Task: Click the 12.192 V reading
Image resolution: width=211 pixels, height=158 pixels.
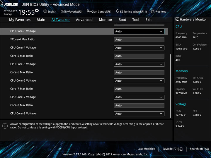Action: click(181, 115)
